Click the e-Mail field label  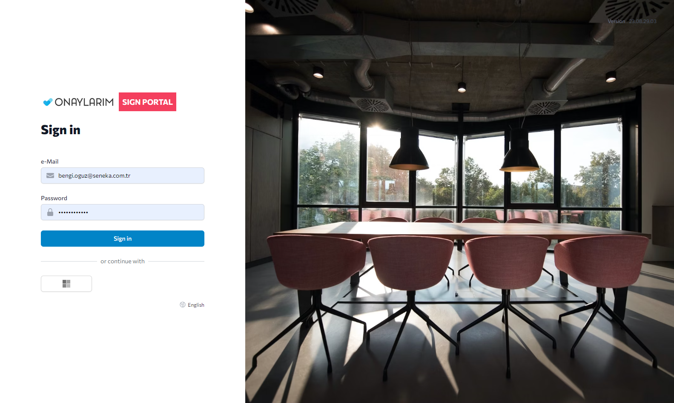pyautogui.click(x=50, y=161)
